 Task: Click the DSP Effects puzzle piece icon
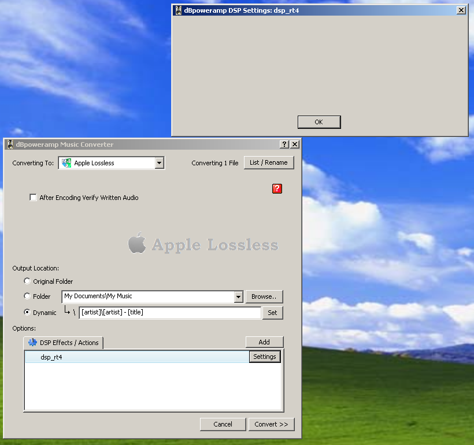point(32,343)
